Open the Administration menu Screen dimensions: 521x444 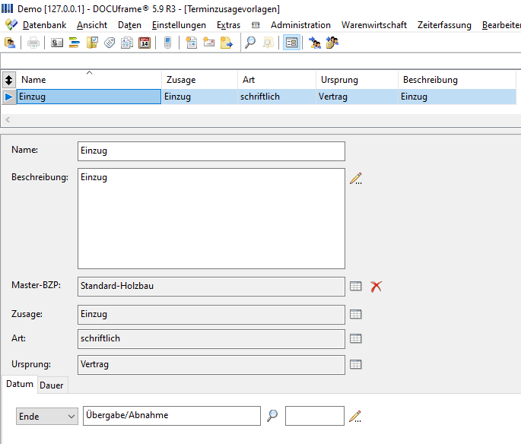[x=300, y=25]
